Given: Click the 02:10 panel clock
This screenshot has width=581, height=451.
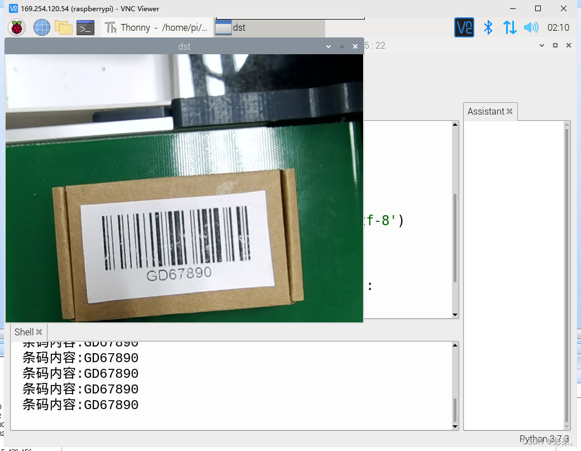Looking at the screenshot, I should tap(558, 27).
